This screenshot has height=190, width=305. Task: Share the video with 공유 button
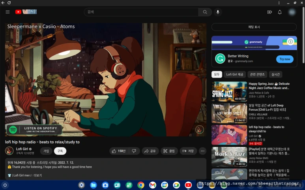click(x=150, y=151)
